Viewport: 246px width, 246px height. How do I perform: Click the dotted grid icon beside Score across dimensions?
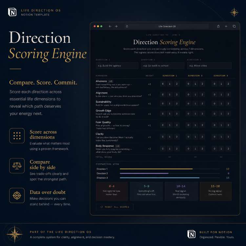pyautogui.click(x=17, y=136)
